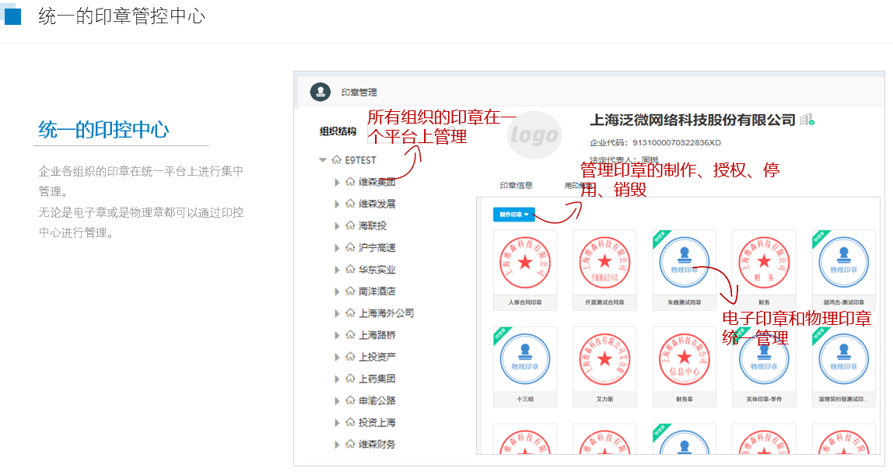Expand the 南洋酒店 tree node arrow

[x=337, y=292]
